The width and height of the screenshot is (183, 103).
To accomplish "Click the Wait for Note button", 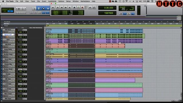I will pos(121,14).
